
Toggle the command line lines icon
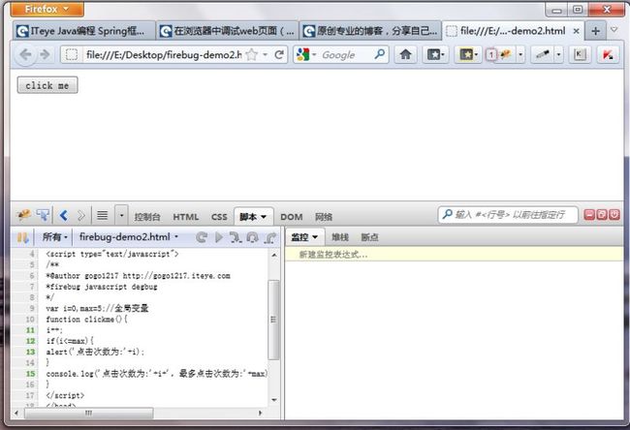tap(103, 216)
